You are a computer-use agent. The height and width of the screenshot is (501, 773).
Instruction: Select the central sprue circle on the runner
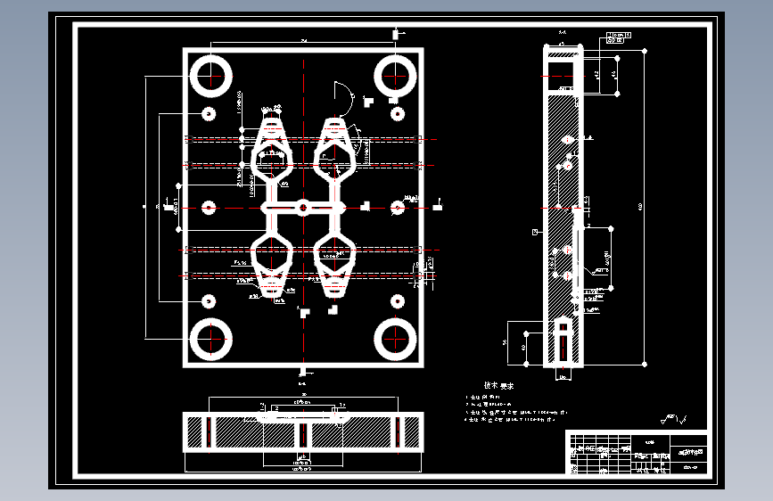pyautogui.click(x=303, y=208)
